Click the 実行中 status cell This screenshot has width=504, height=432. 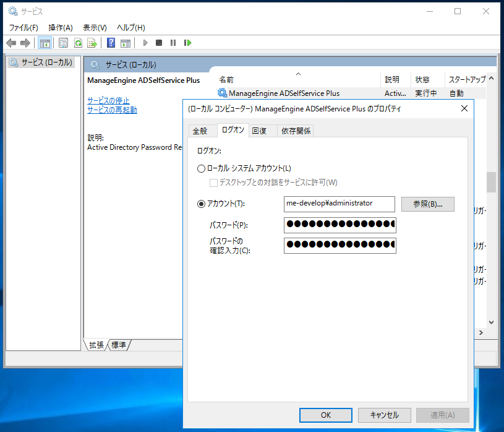[426, 93]
